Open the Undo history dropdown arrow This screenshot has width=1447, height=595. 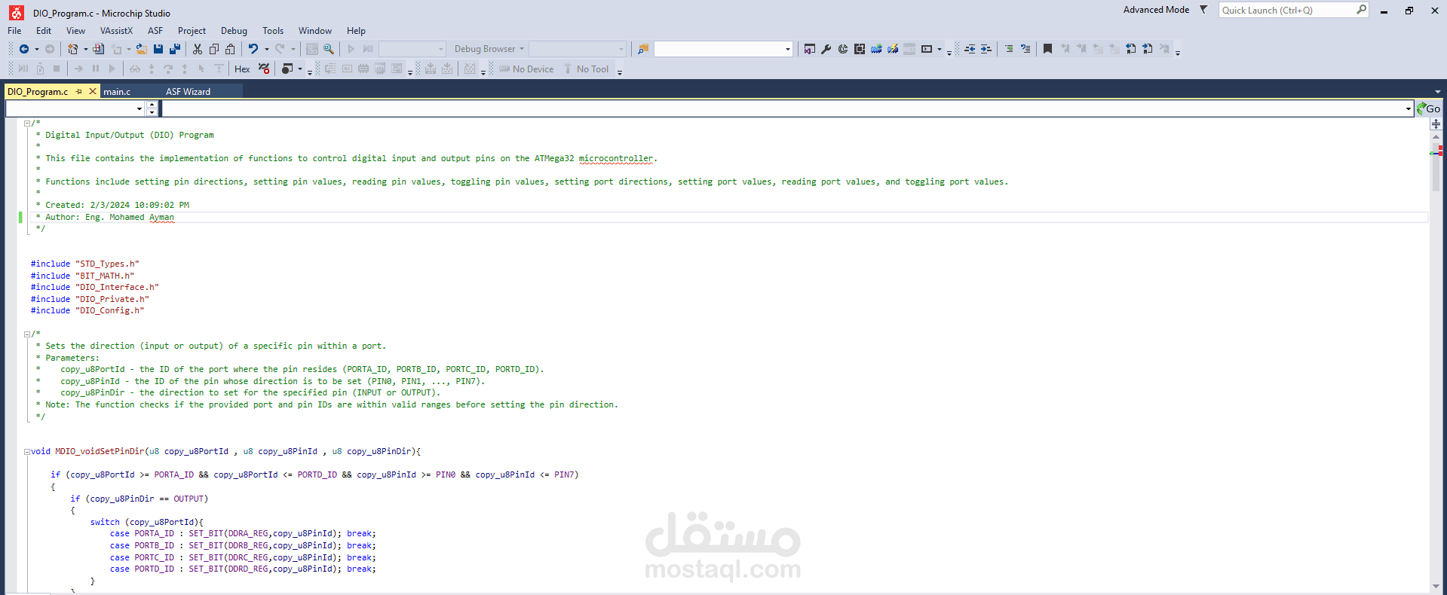266,49
